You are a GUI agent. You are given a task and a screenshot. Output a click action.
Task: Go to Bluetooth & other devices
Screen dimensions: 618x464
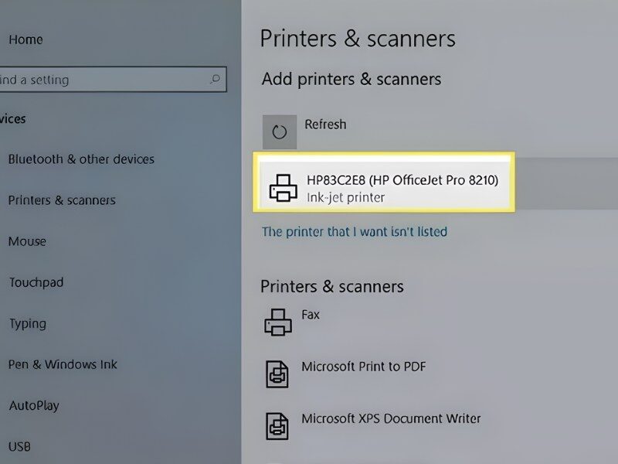click(x=81, y=159)
